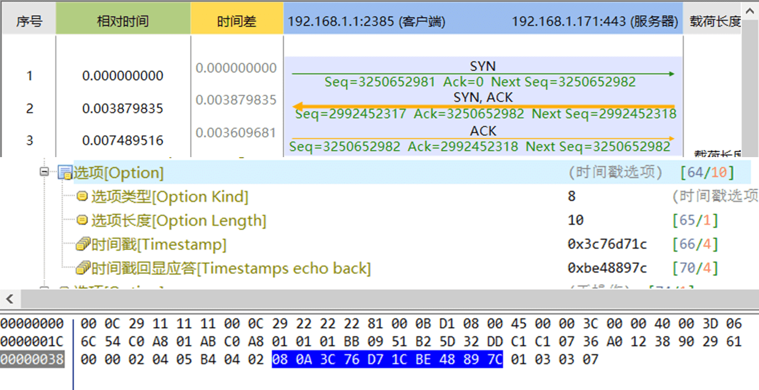Click the 选项[Option] node icon

click(65, 173)
